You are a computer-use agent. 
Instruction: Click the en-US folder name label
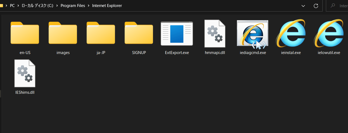(x=25, y=53)
